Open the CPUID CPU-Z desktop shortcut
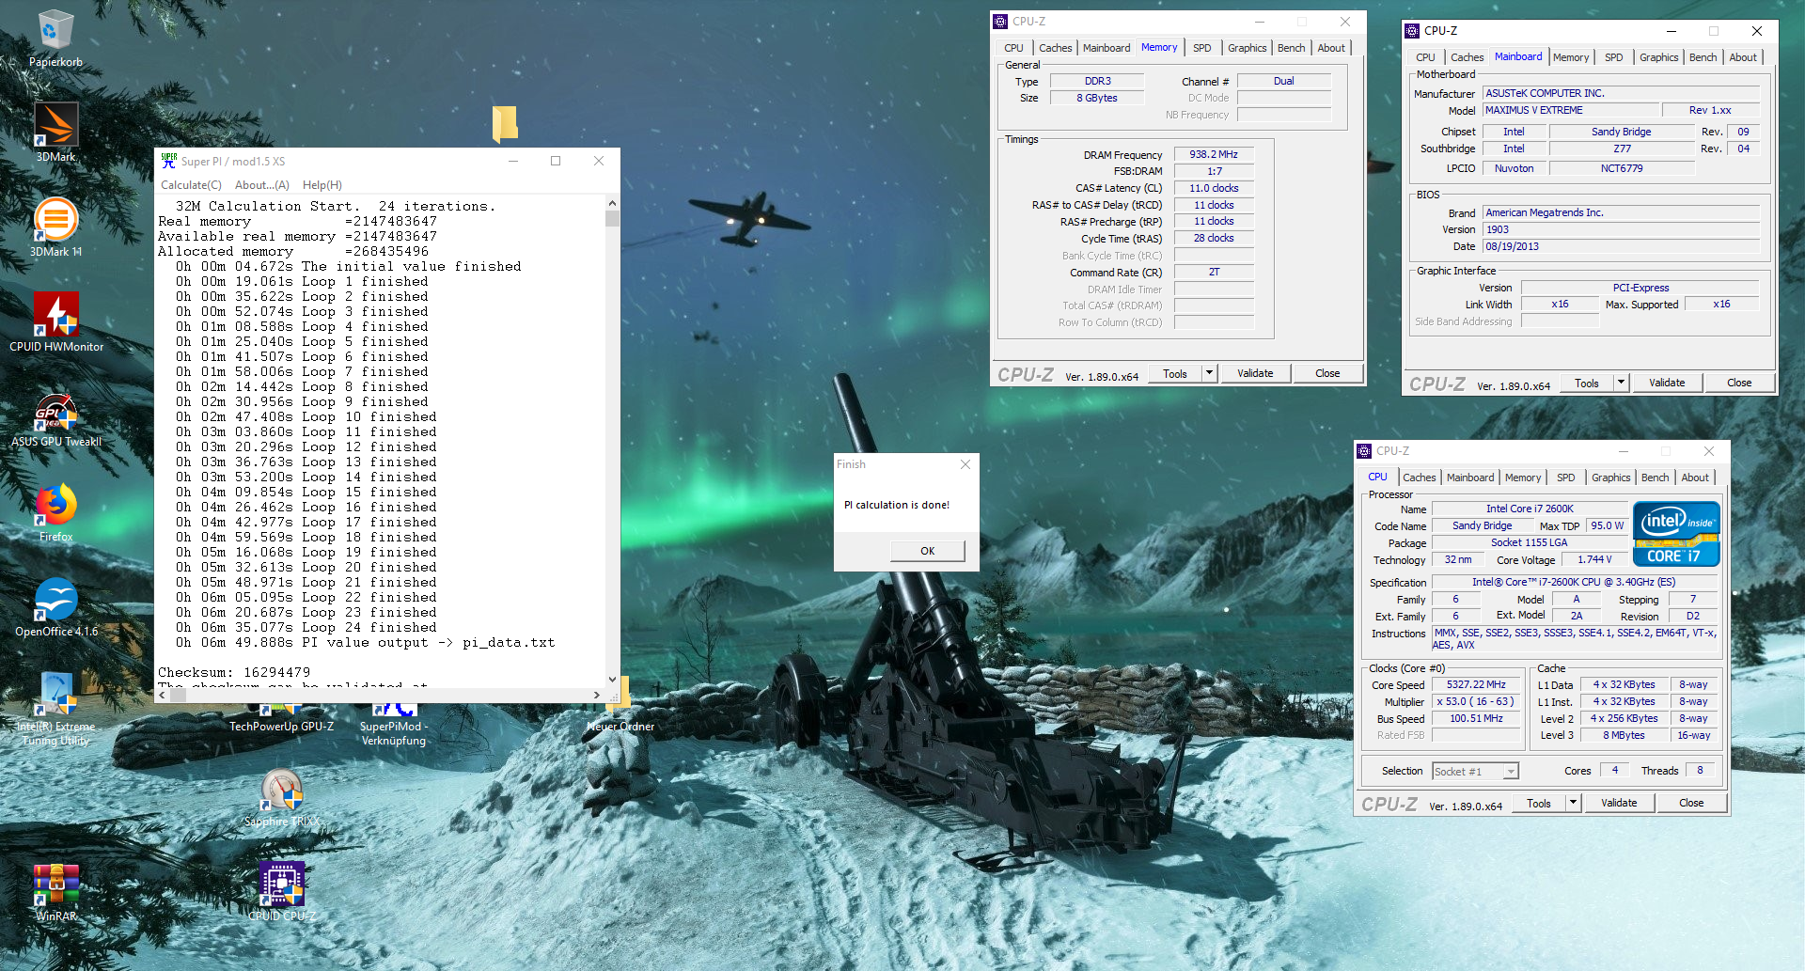Viewport: 1805px width, 971px height. [282, 885]
